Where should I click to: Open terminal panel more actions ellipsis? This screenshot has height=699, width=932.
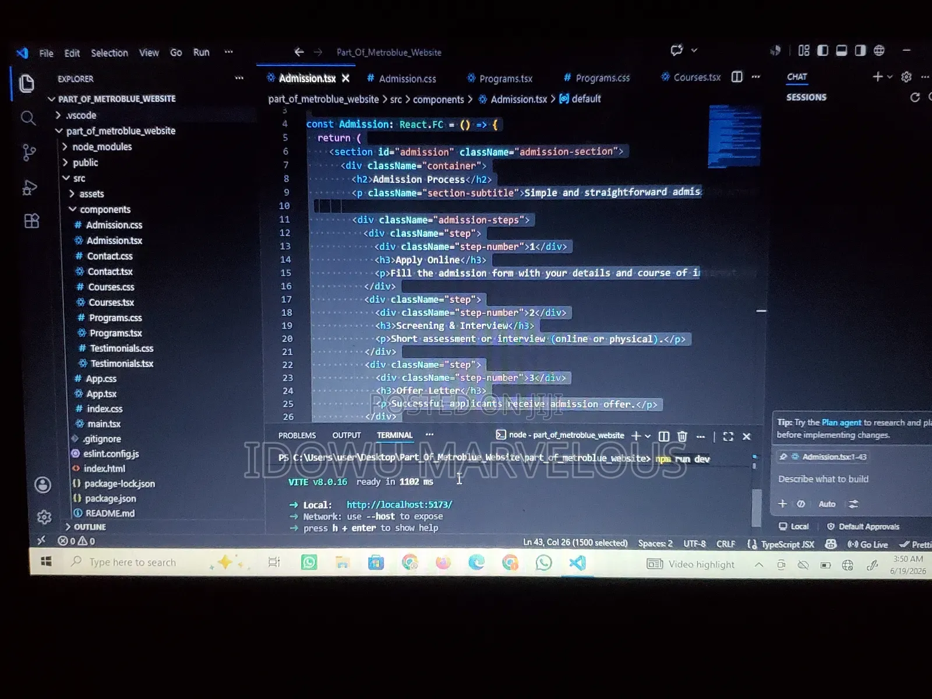click(701, 436)
